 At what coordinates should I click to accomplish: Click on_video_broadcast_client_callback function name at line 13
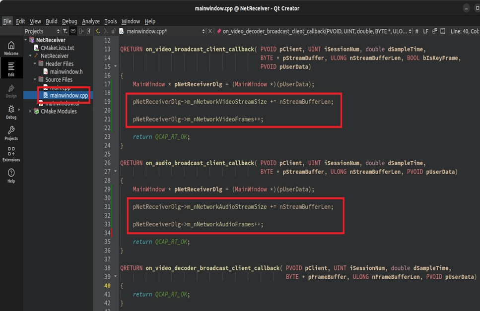coord(200,49)
